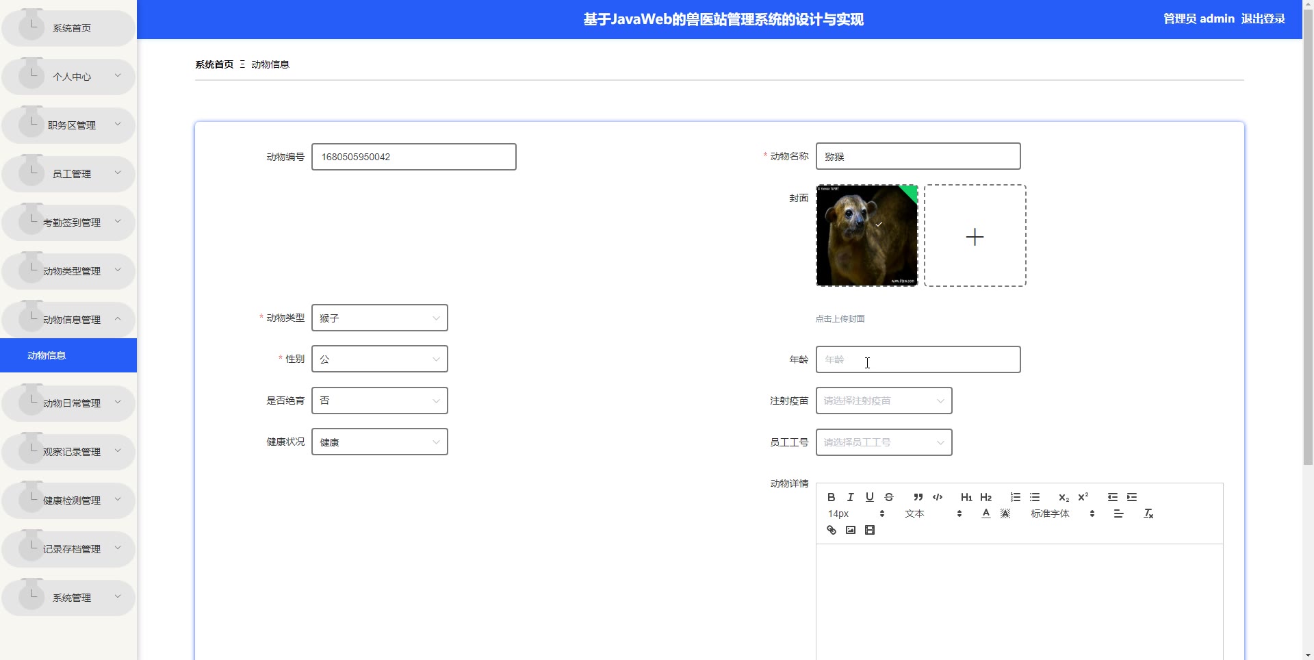The height and width of the screenshot is (660, 1314).
Task: Focus the 动物名称 input field
Action: point(918,156)
